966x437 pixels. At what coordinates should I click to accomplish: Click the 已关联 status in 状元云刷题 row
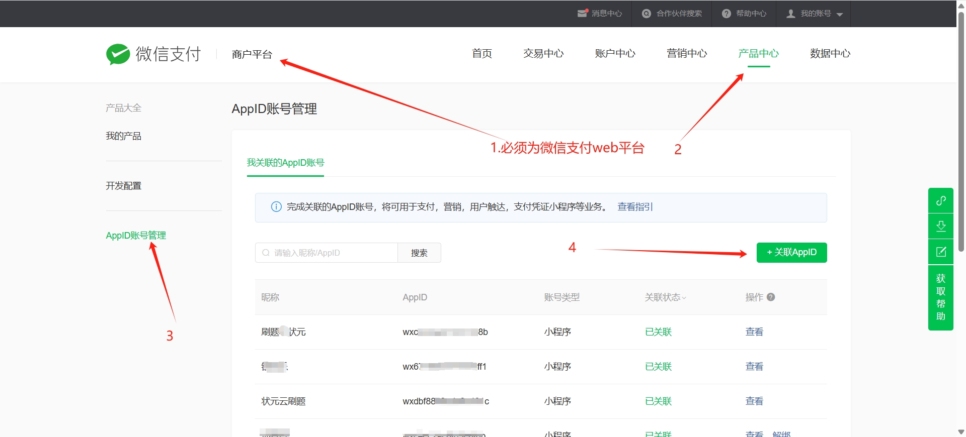tap(658, 401)
